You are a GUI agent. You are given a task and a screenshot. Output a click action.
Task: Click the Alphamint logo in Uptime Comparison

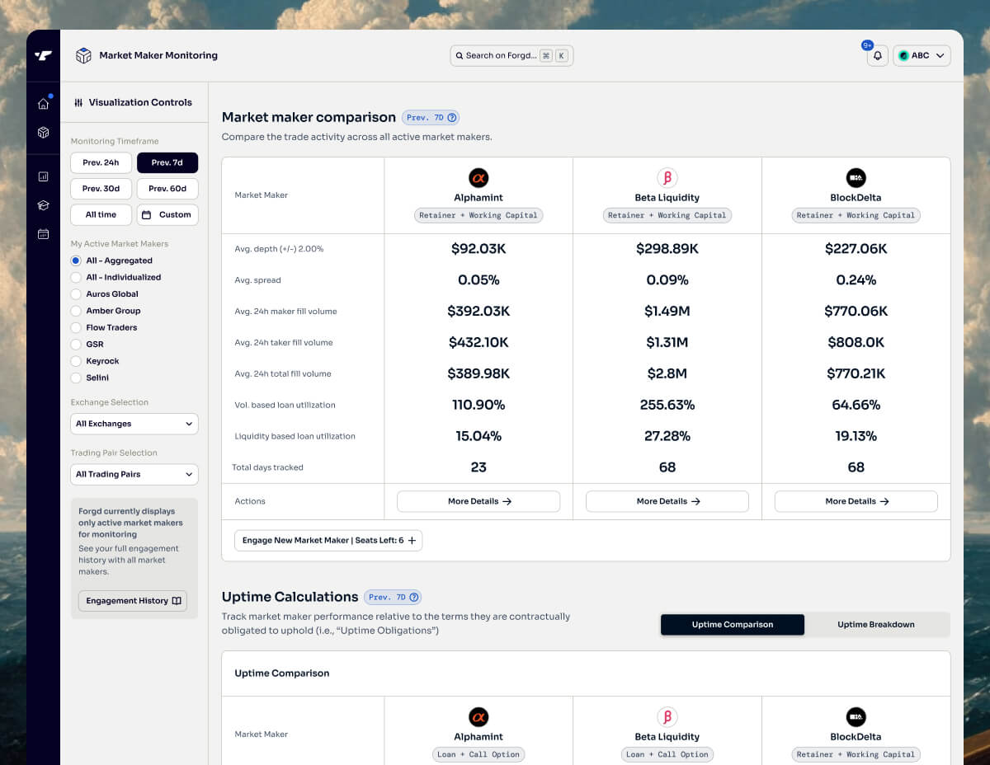coord(478,717)
